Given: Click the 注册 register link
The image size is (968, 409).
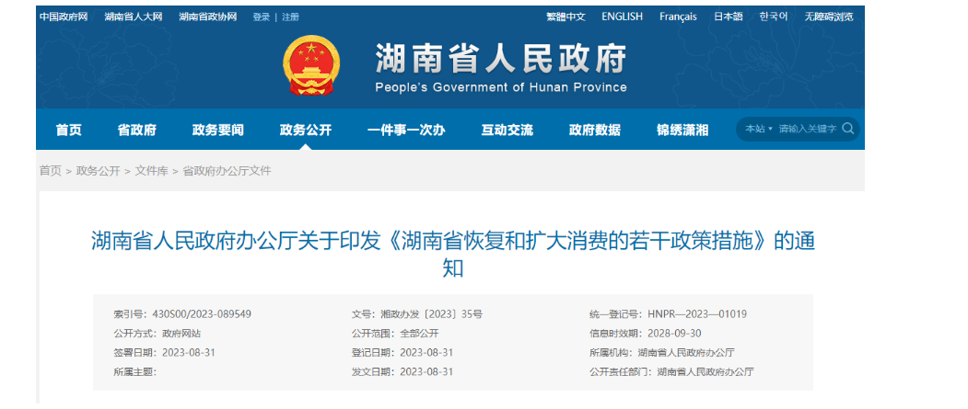Looking at the screenshot, I should click(x=290, y=17).
